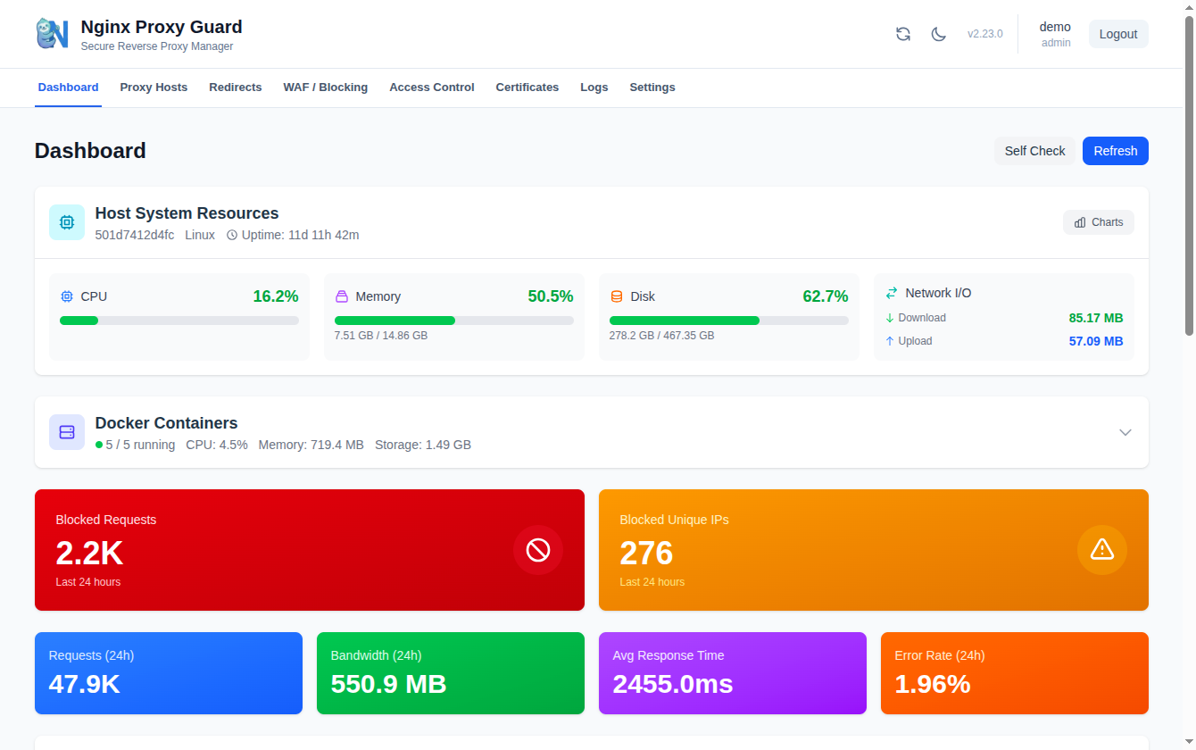Click the Docker Containers server icon
The image size is (1196, 750).
[x=67, y=432]
